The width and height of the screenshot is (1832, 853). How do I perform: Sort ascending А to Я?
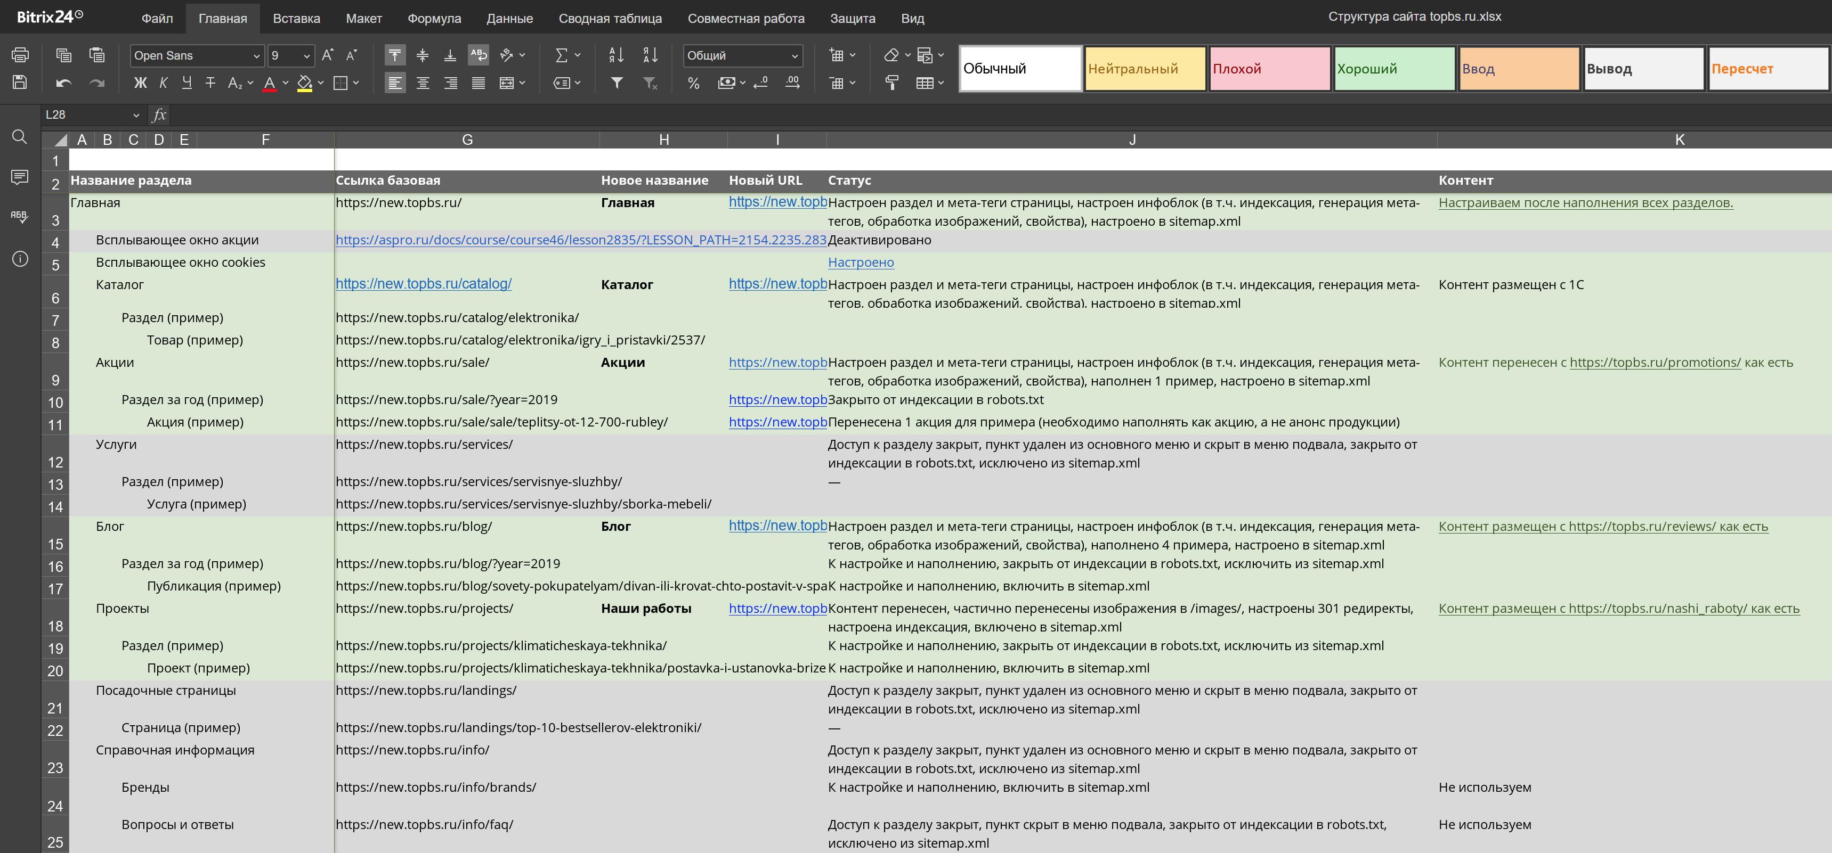pos(617,55)
